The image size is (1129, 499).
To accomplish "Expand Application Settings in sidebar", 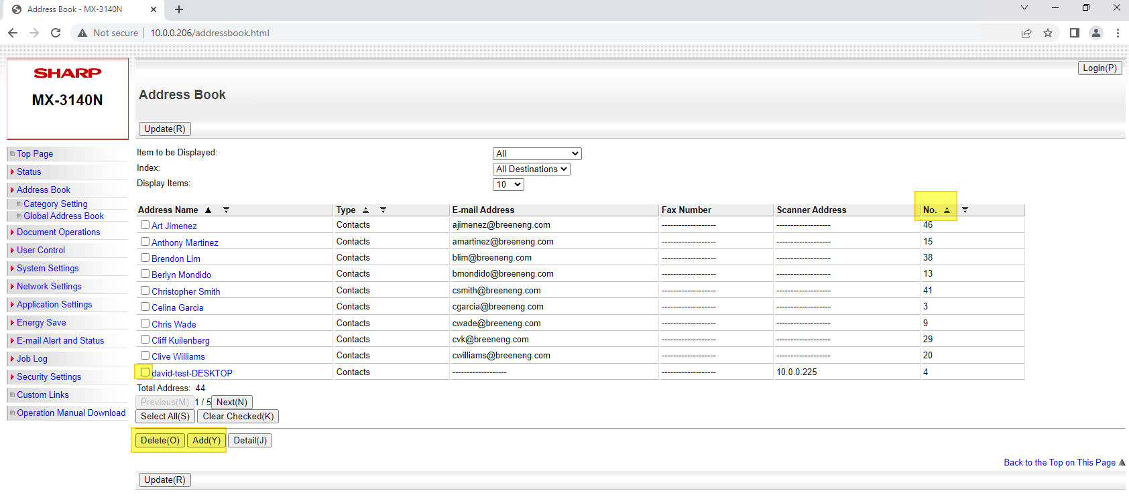I will pos(54,304).
